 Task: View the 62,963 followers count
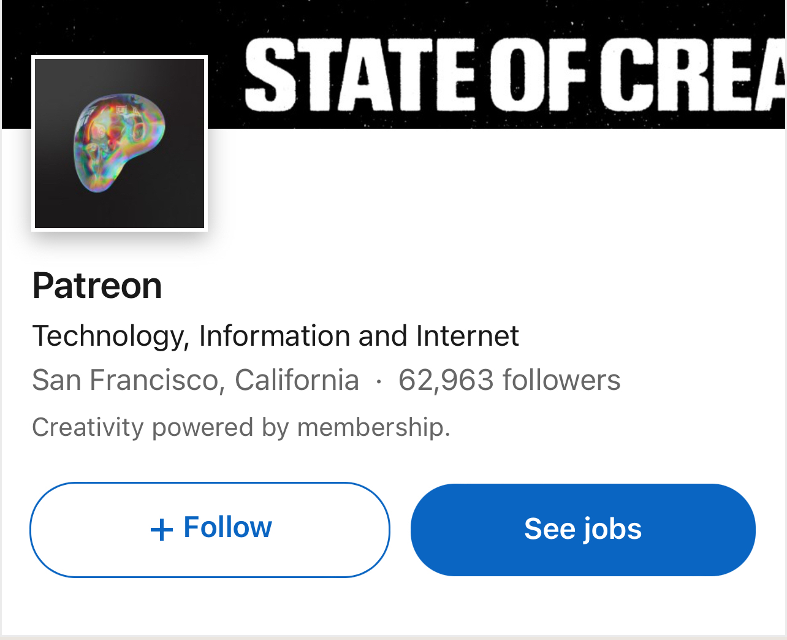pos(509,380)
